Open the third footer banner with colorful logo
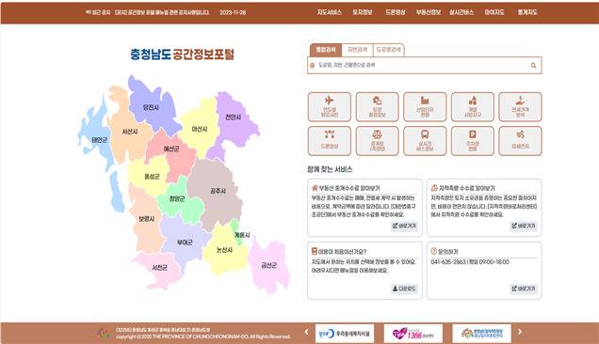This screenshot has width=599, height=344. click(x=481, y=334)
